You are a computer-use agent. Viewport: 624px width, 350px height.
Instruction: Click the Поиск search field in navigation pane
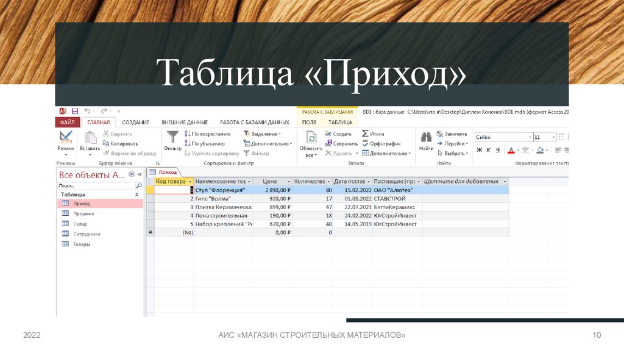96,186
